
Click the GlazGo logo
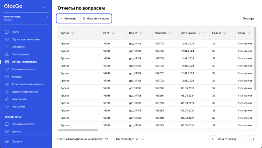[13, 6]
